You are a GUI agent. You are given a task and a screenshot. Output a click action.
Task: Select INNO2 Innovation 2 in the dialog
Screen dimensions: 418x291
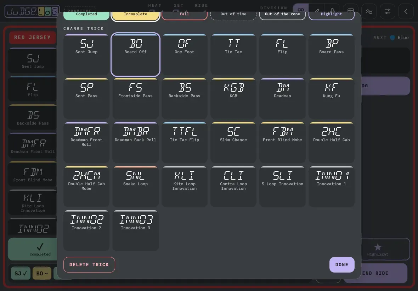[86, 231]
